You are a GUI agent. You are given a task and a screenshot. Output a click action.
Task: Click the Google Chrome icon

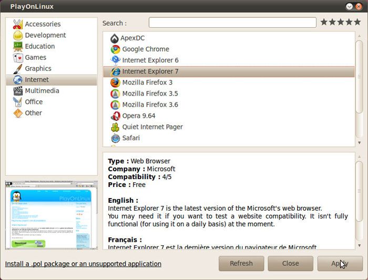[115, 49]
